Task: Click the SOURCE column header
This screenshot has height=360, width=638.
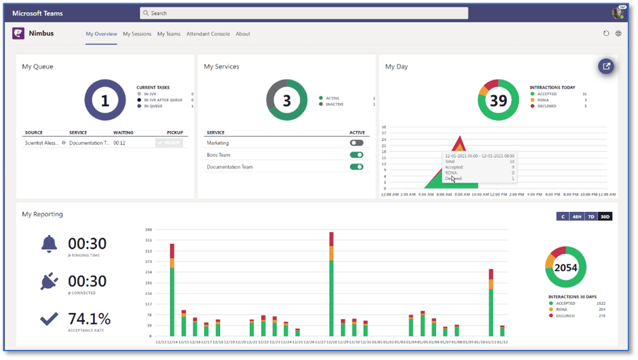Action: click(x=34, y=132)
